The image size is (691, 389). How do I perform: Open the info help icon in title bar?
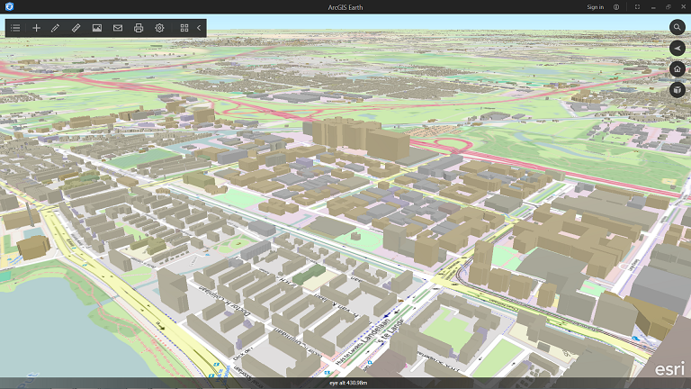(616, 7)
